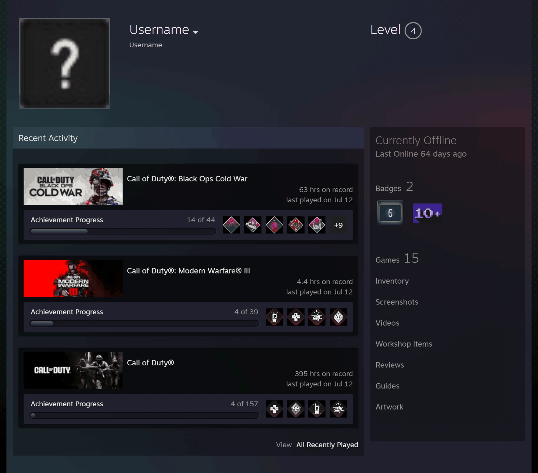538x473 pixels.
Task: View All Recently Played games
Action: [327, 445]
